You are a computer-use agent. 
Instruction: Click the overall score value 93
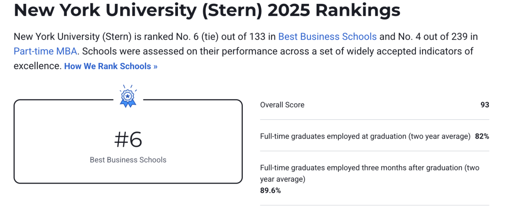[485, 105]
